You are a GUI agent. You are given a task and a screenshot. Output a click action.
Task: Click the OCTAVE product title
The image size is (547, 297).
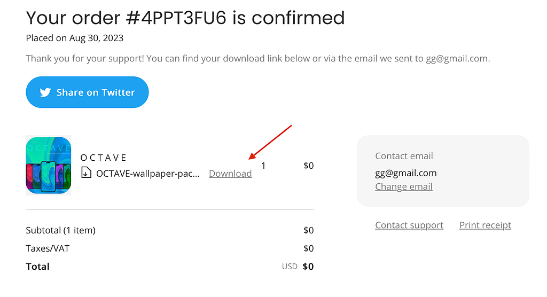(x=103, y=158)
